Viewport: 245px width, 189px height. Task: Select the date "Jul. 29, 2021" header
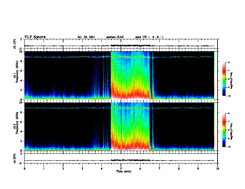86,37
